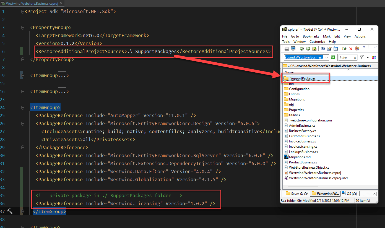The width and height of the screenshot is (385, 228).
Task: Expand the collapsed ItemGroup on line 9
Action: coord(22,76)
